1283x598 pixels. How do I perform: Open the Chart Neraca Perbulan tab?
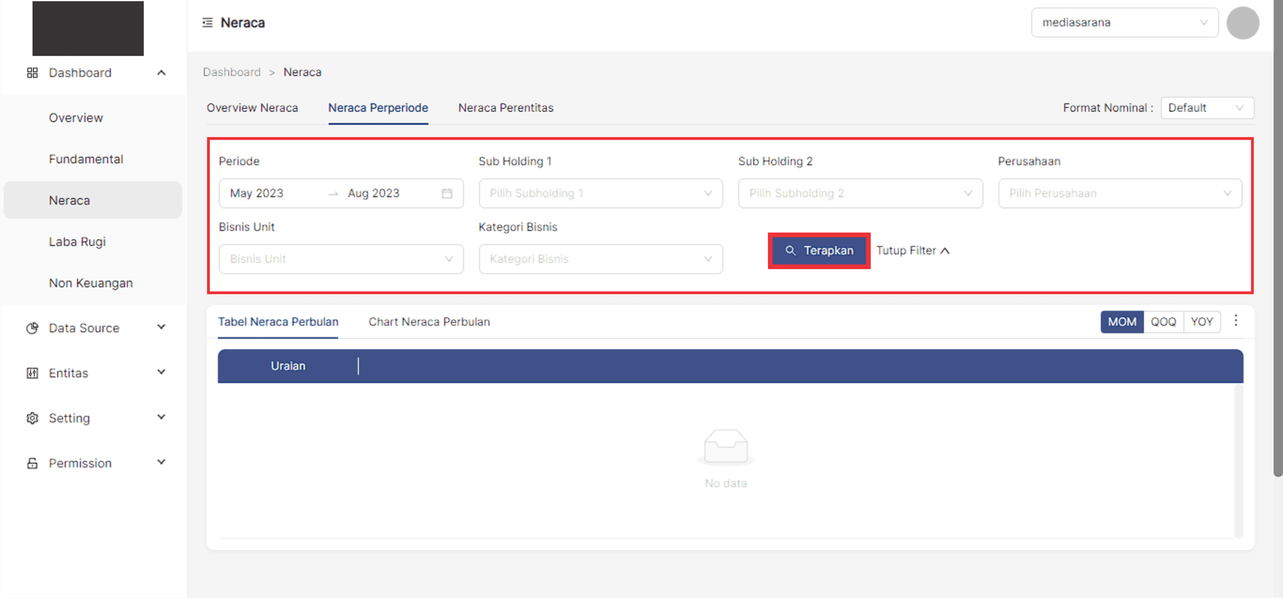coord(429,322)
